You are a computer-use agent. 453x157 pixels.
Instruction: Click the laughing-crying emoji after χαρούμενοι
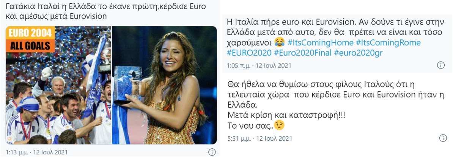click(279, 43)
